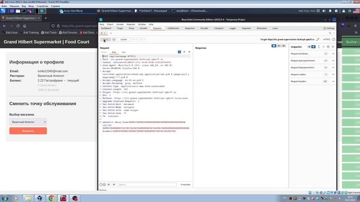Go to previous search match arrow
Image resolution: width=360 pixels, height=202 pixels.
(109, 185)
